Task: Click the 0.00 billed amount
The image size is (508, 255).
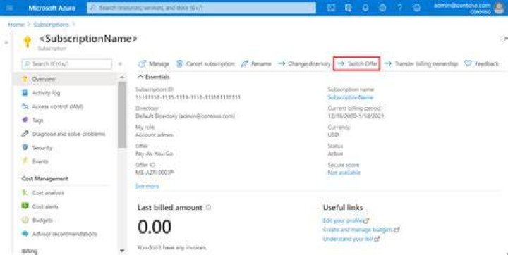Action: coord(155,227)
